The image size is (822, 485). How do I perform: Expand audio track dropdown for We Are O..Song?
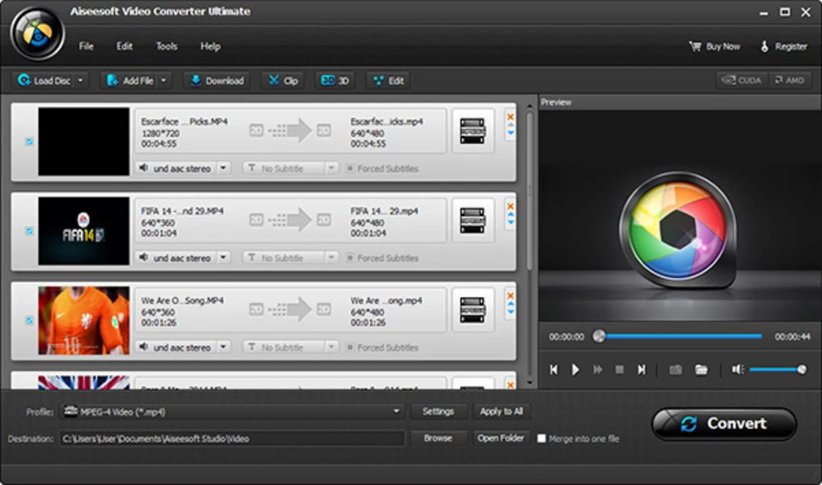coord(223,347)
